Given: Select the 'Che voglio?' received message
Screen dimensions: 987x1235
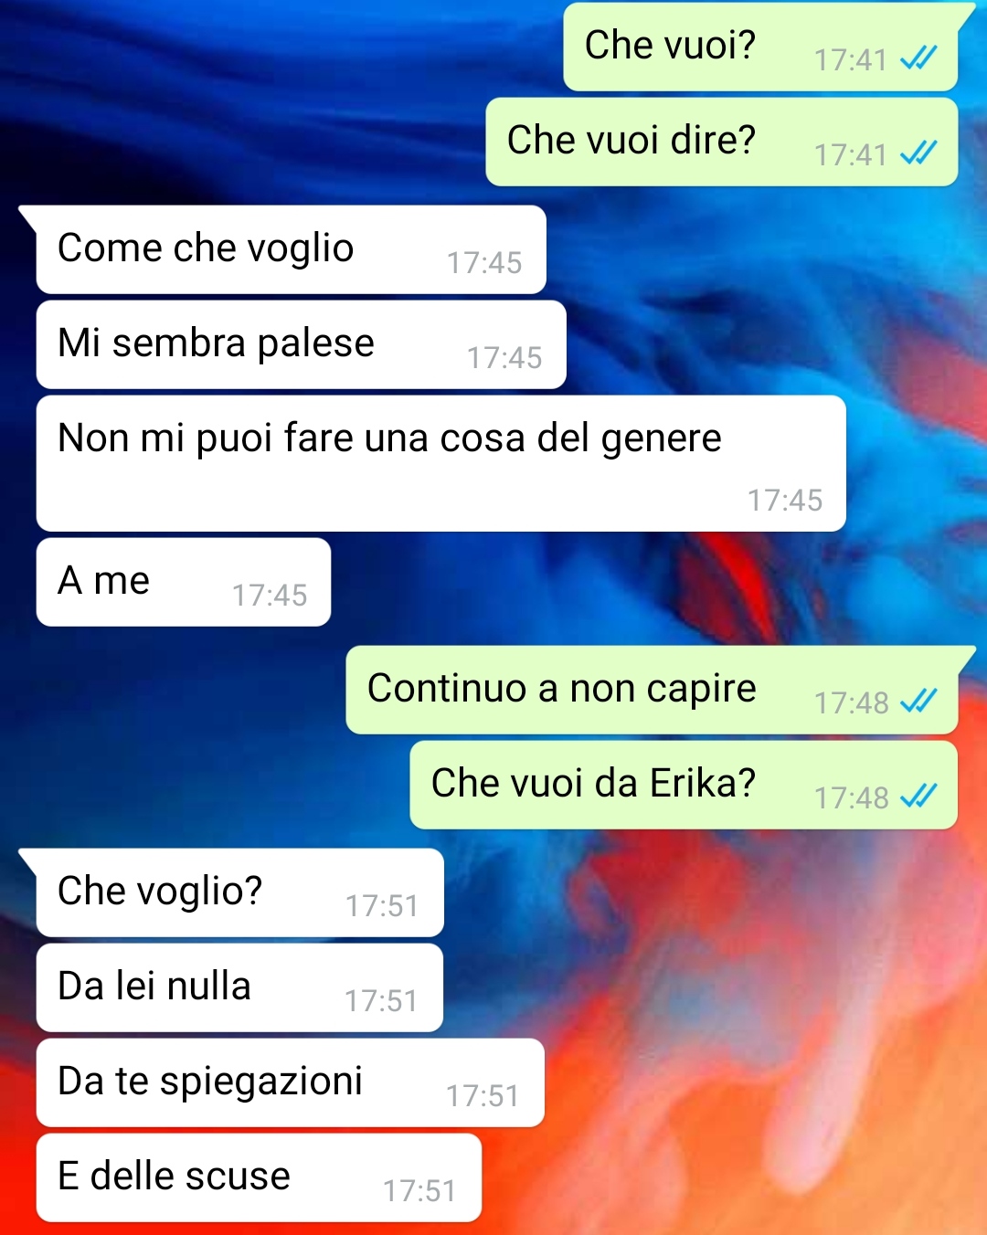Looking at the screenshot, I should point(239,892).
